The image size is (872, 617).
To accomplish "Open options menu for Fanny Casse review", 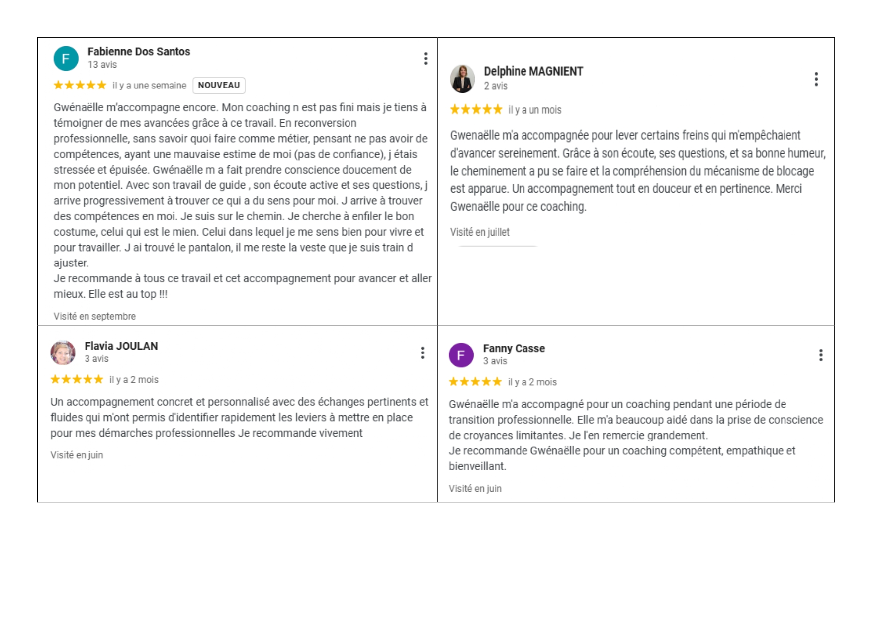I will pos(821,355).
